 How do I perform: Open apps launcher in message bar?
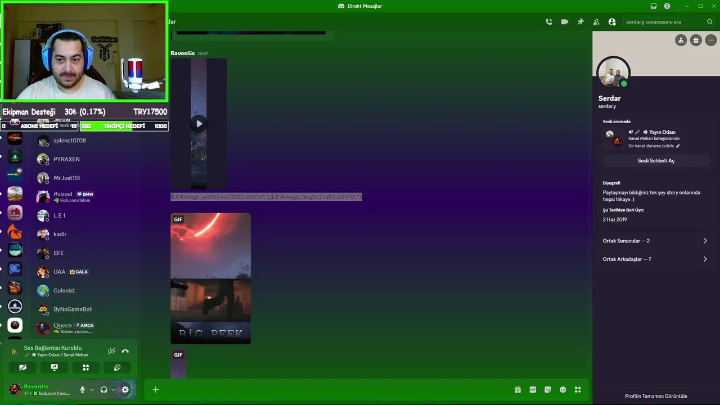tap(578, 390)
